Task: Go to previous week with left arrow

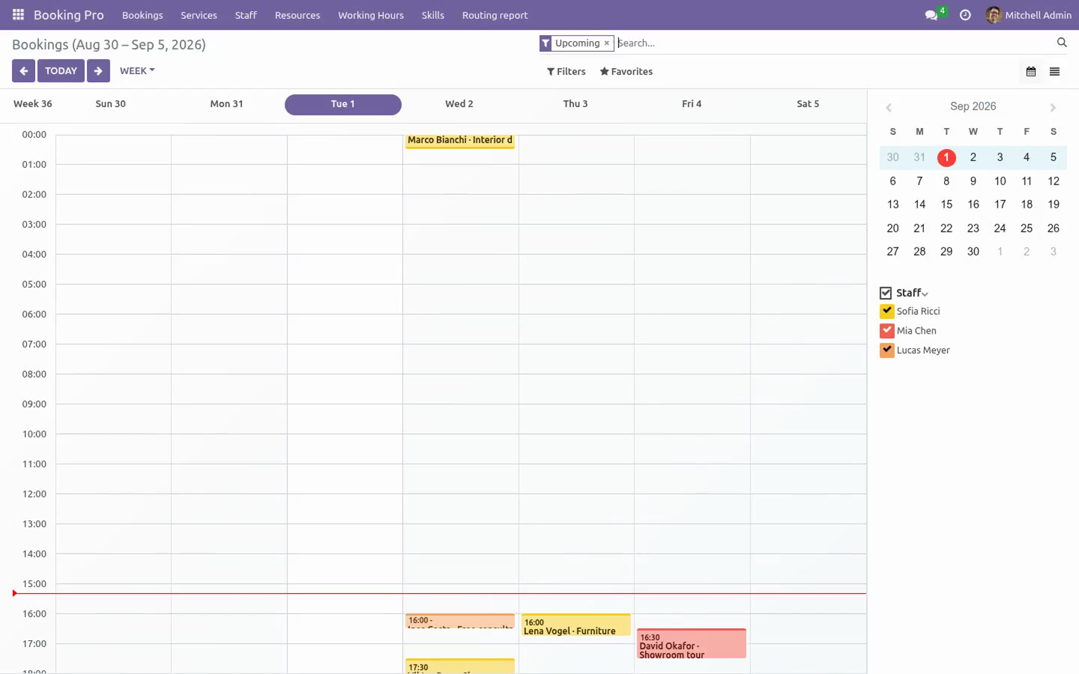Action: point(23,71)
